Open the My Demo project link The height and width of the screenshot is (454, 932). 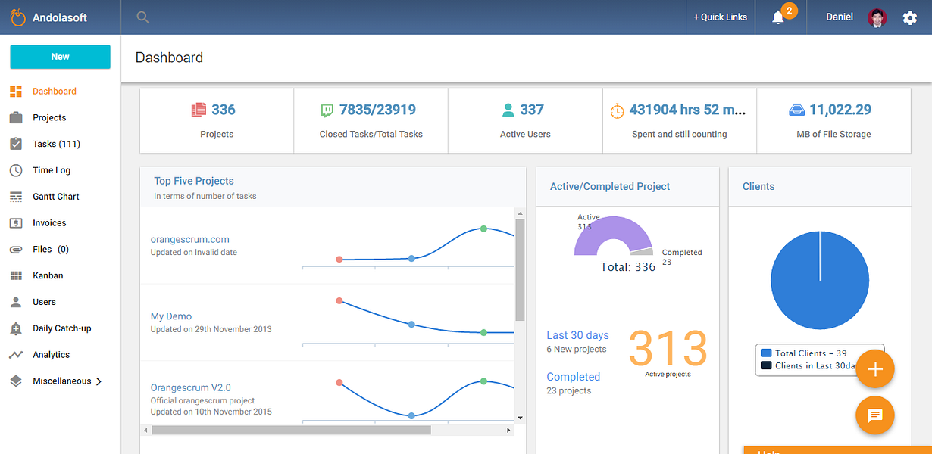[x=171, y=316]
